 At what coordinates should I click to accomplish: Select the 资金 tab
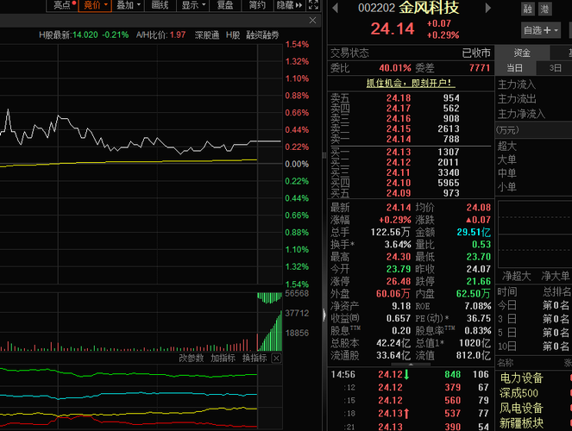coord(522,53)
